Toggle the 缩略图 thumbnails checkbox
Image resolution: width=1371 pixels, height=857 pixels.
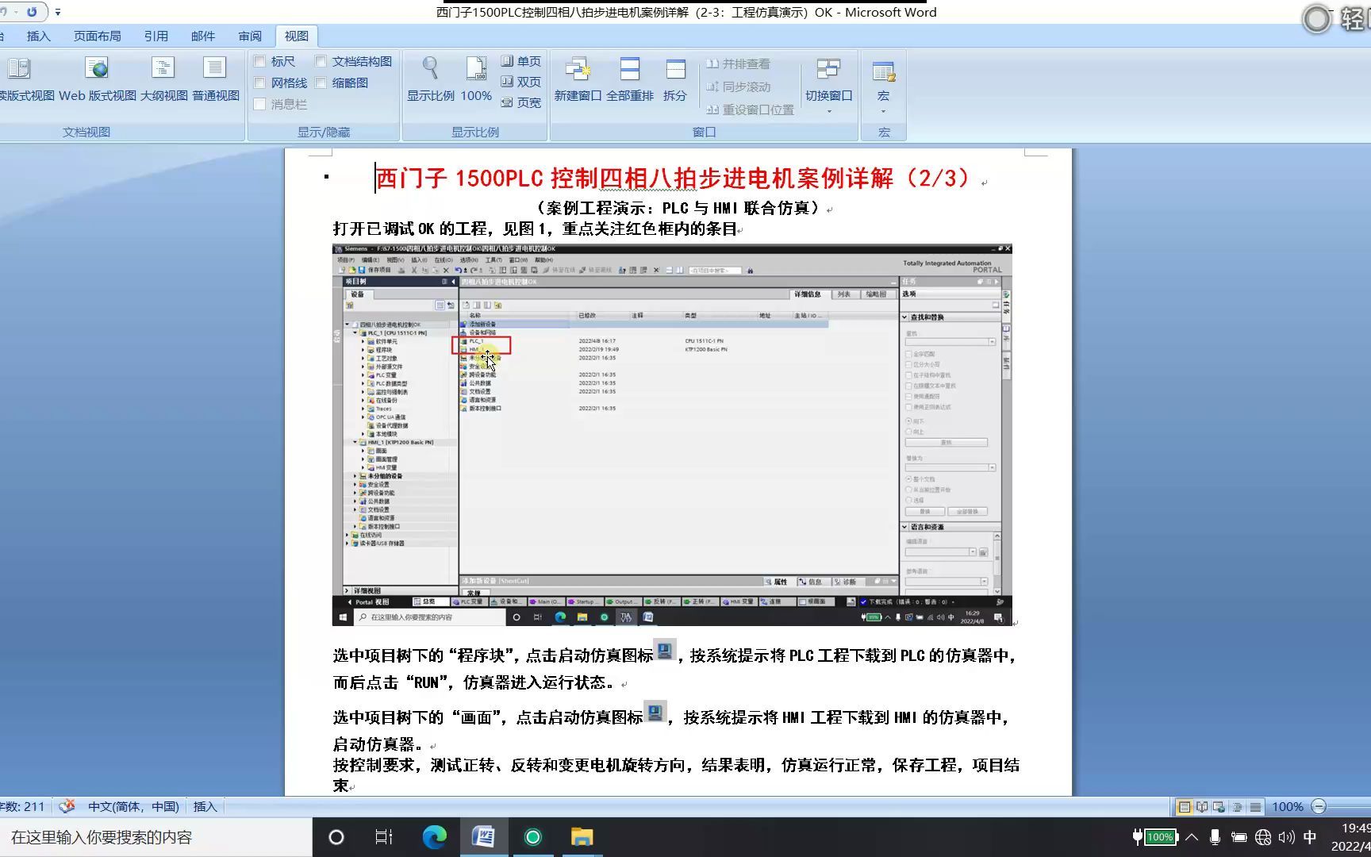[x=321, y=83]
